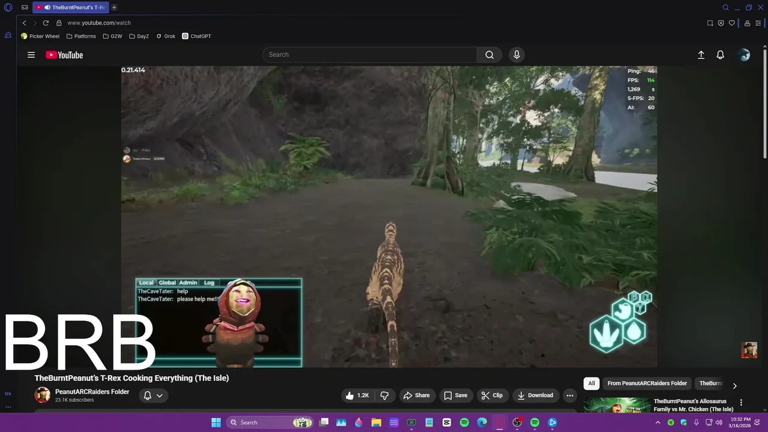The height and width of the screenshot is (432, 768).
Task: Open the YouTube guide hamburger menu
Action: pyautogui.click(x=31, y=55)
